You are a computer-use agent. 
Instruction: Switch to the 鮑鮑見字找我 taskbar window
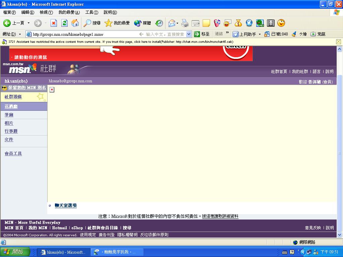[x=117, y=252]
